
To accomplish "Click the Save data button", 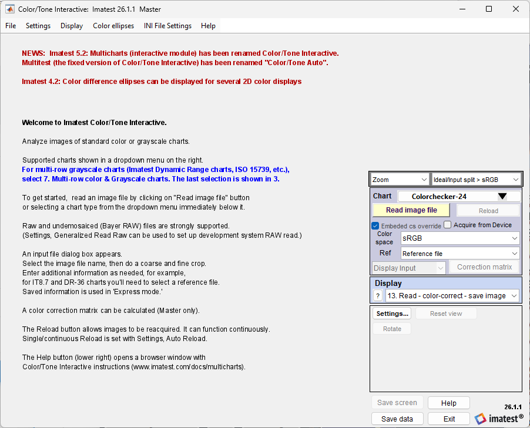I will click(x=397, y=419).
